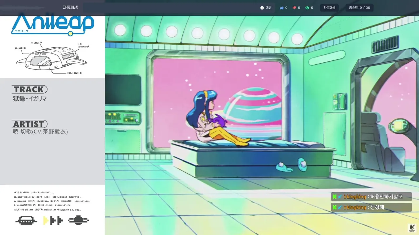This screenshot has height=235, width=419.
Task: Click the 0초 timer readout
Action: (x=268, y=8)
